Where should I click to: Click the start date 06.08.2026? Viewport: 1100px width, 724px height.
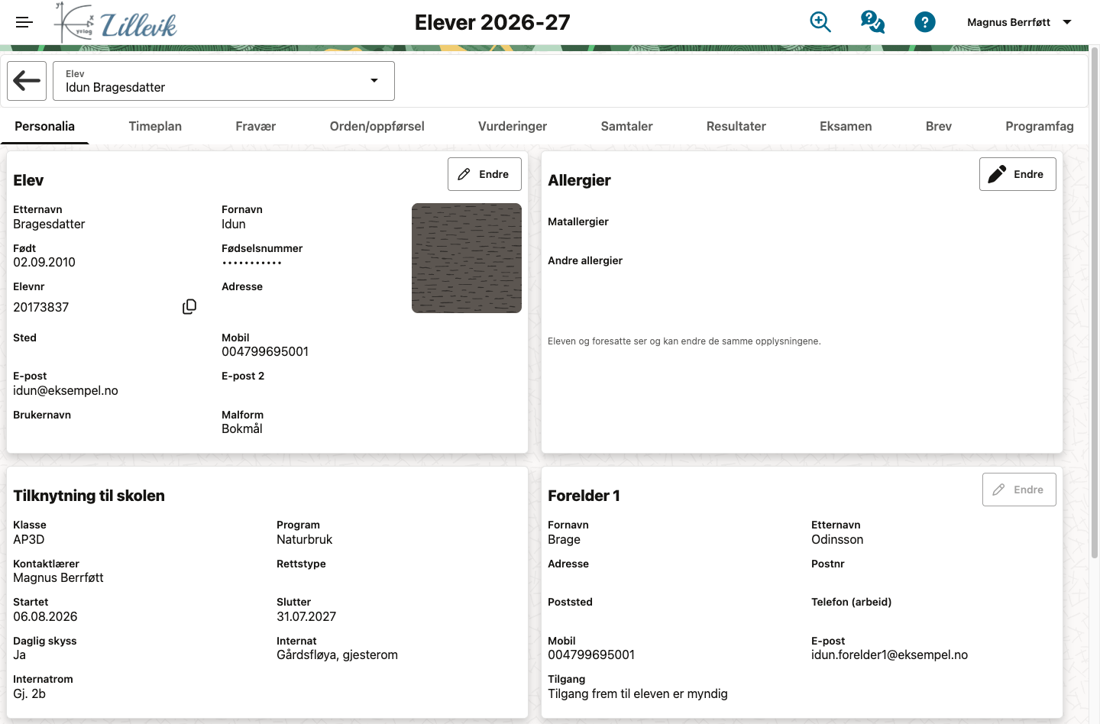click(45, 617)
